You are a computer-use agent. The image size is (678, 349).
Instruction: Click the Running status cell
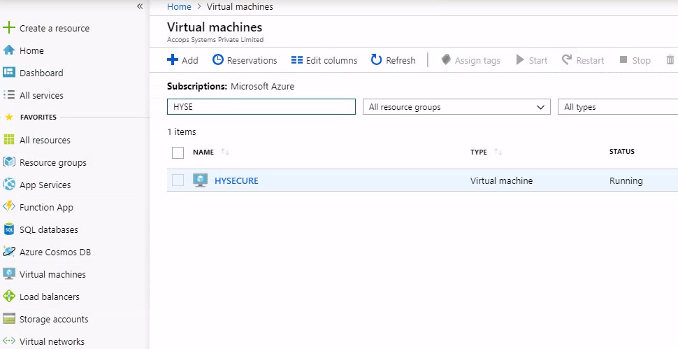click(626, 180)
